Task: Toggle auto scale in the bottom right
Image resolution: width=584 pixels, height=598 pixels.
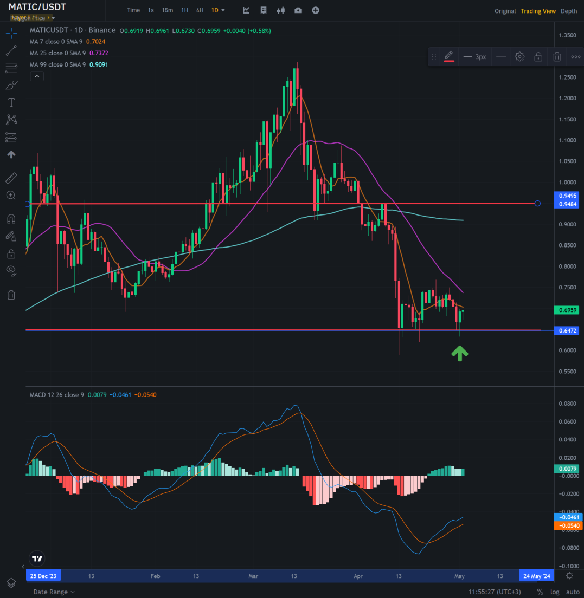Action: (x=573, y=591)
